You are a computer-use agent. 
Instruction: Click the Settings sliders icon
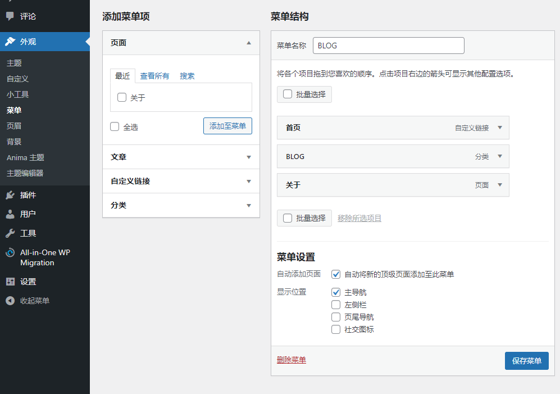point(10,282)
